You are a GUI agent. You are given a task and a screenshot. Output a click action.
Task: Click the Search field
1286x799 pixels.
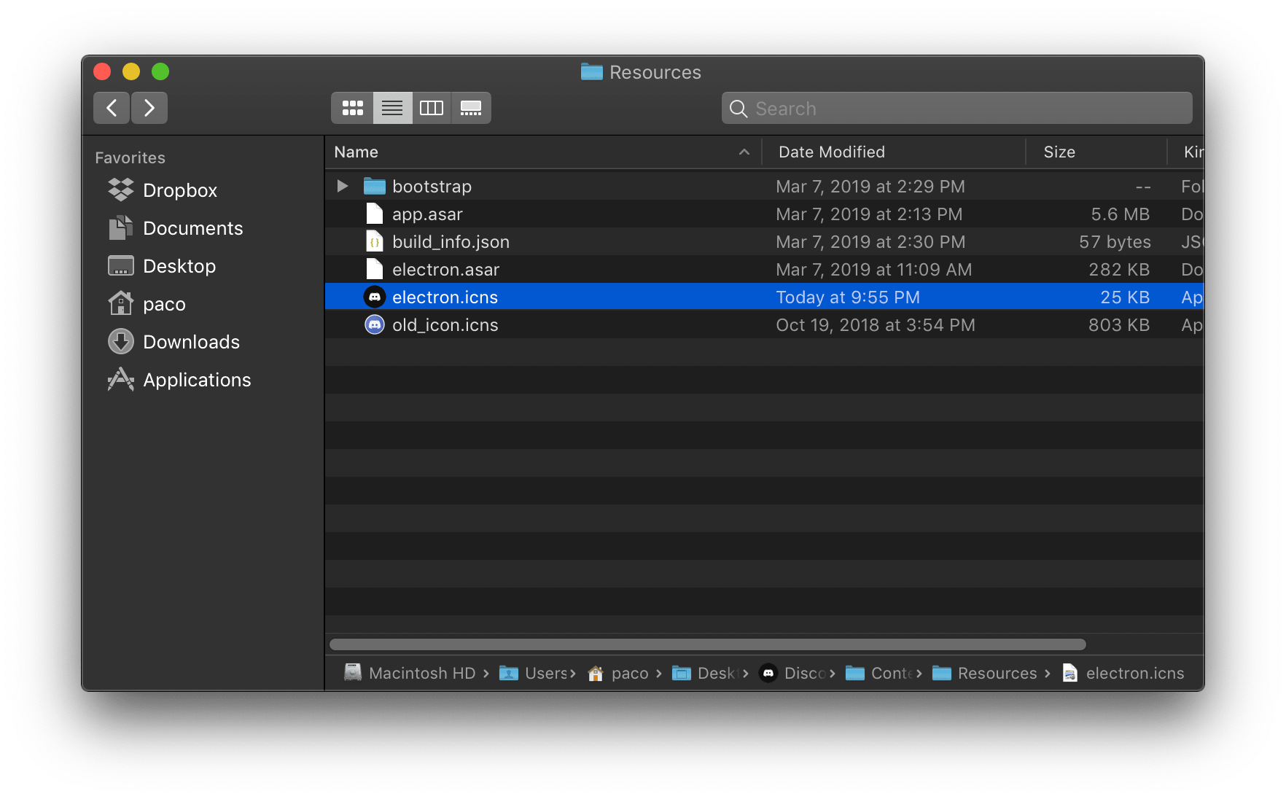(x=957, y=108)
